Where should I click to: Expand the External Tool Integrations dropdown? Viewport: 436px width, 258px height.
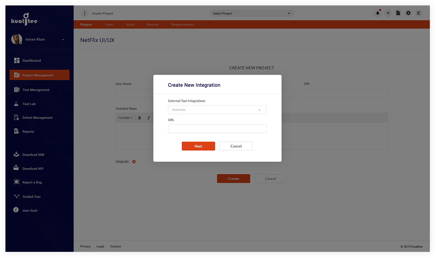click(217, 110)
